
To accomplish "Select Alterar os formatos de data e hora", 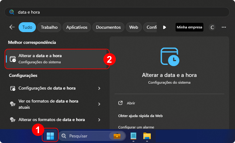I will 56,120.
